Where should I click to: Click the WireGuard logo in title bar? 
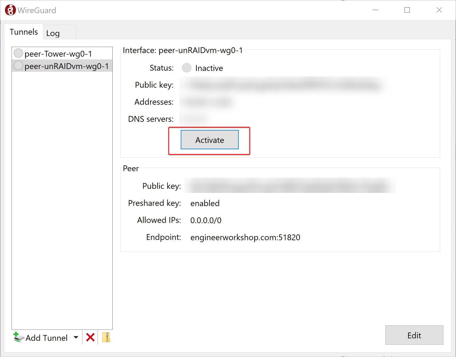click(x=10, y=10)
